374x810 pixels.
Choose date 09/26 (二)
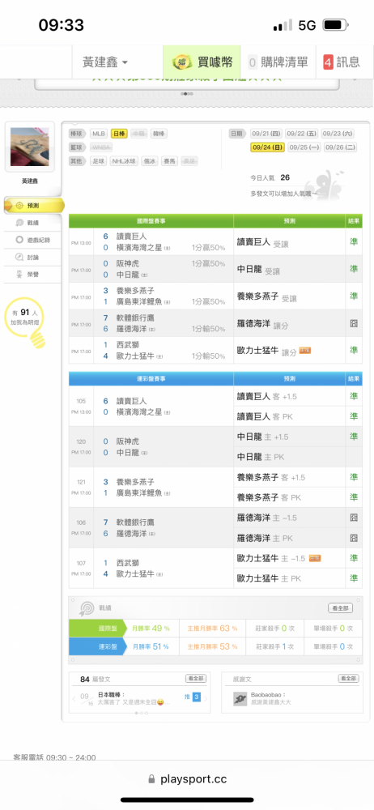pos(341,147)
